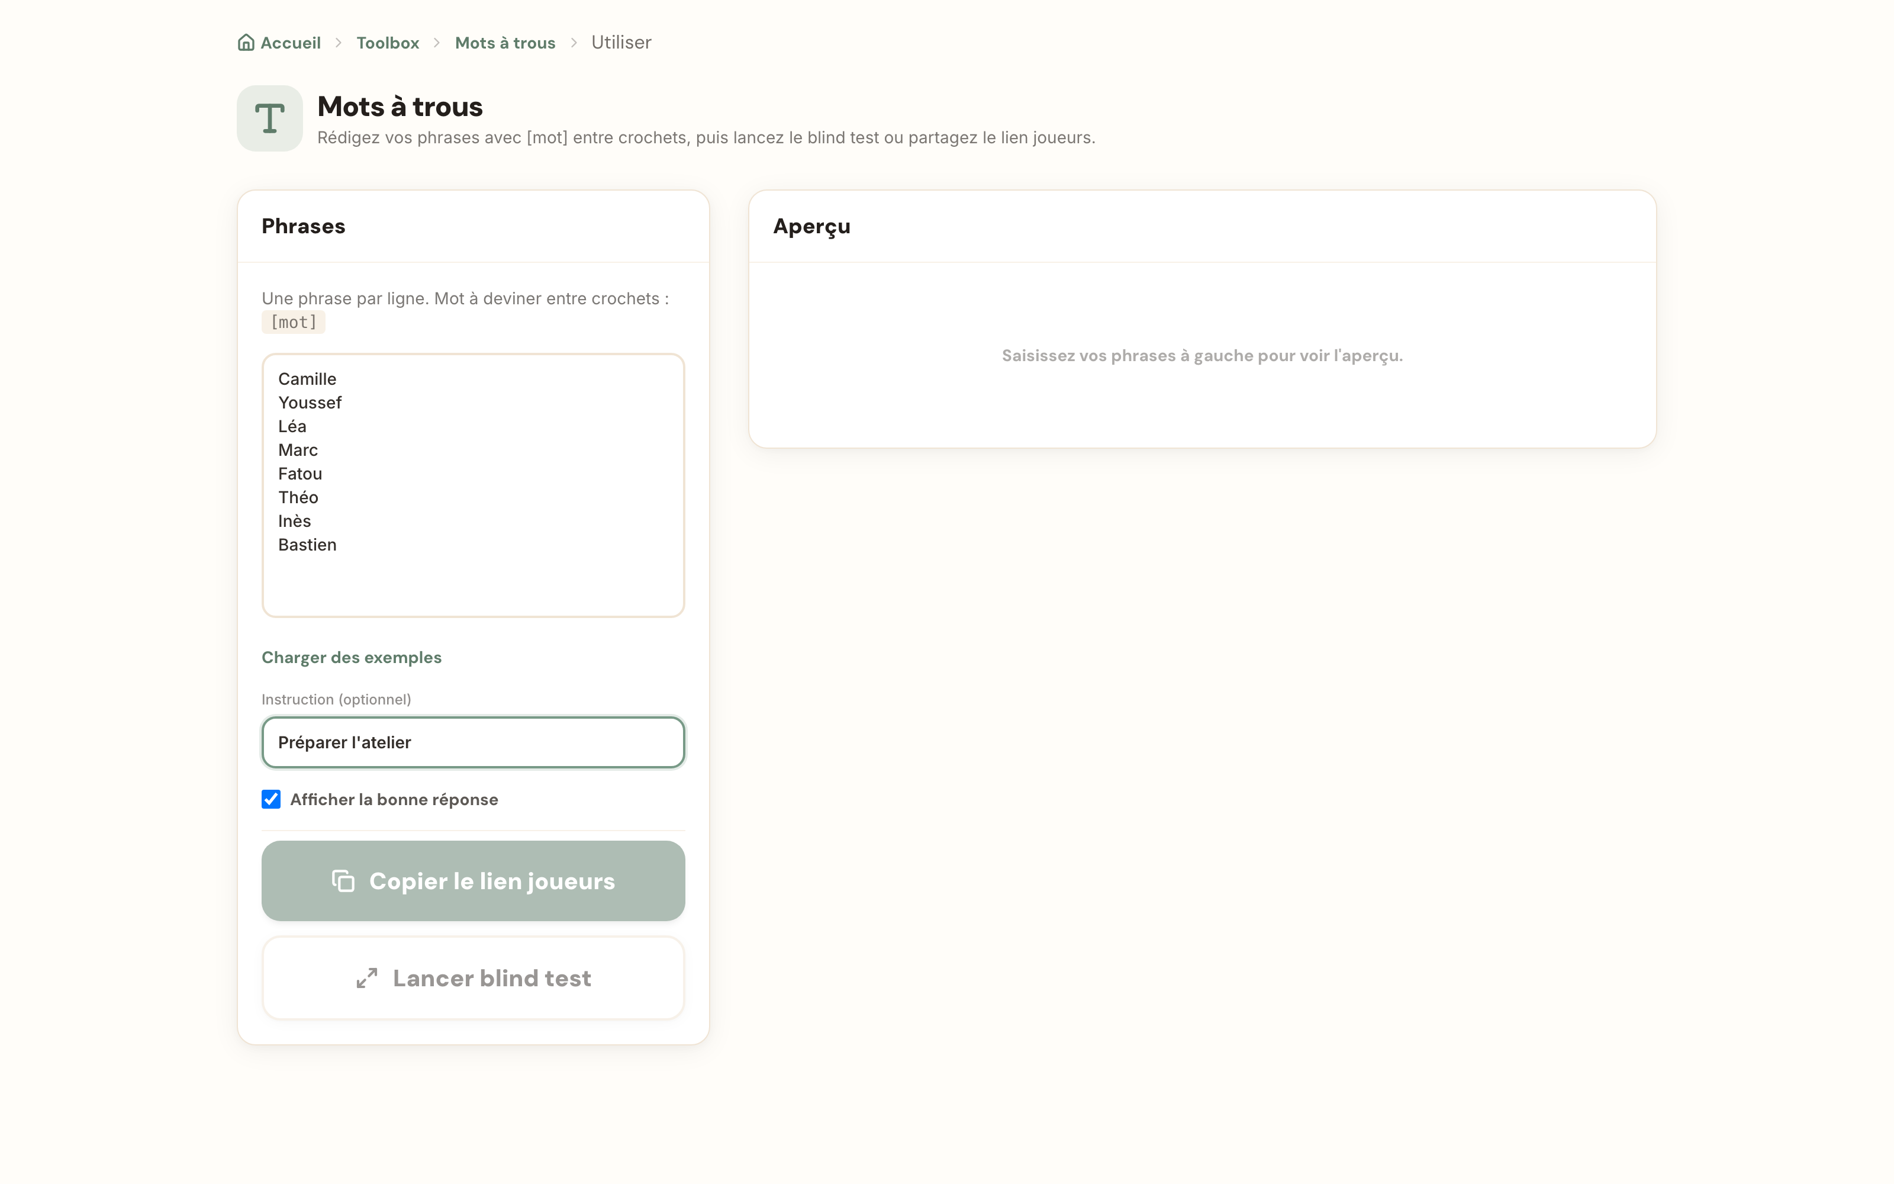1894x1184 pixels.
Task: Click the Copier le lien joueurs button
Action: [x=474, y=881]
